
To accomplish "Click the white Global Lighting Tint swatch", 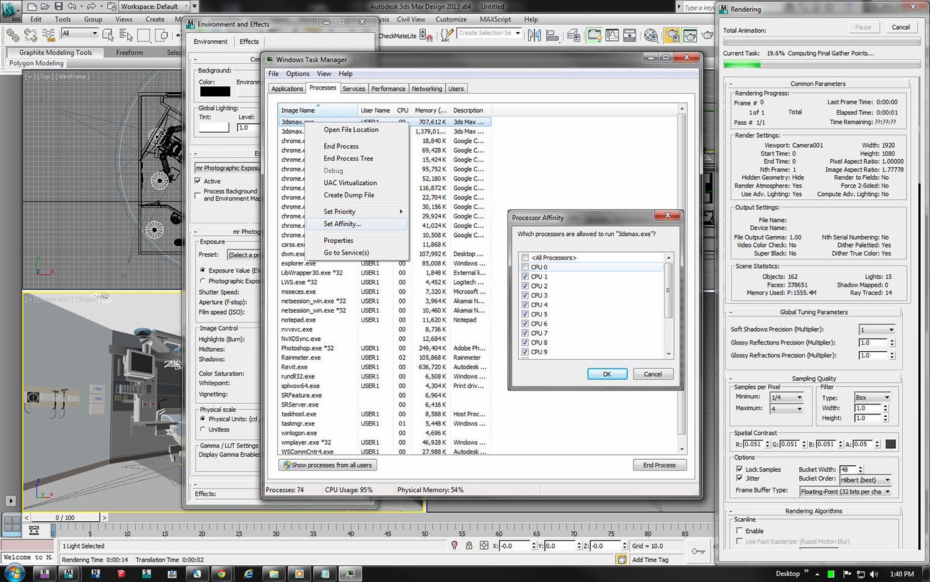I will coord(214,127).
